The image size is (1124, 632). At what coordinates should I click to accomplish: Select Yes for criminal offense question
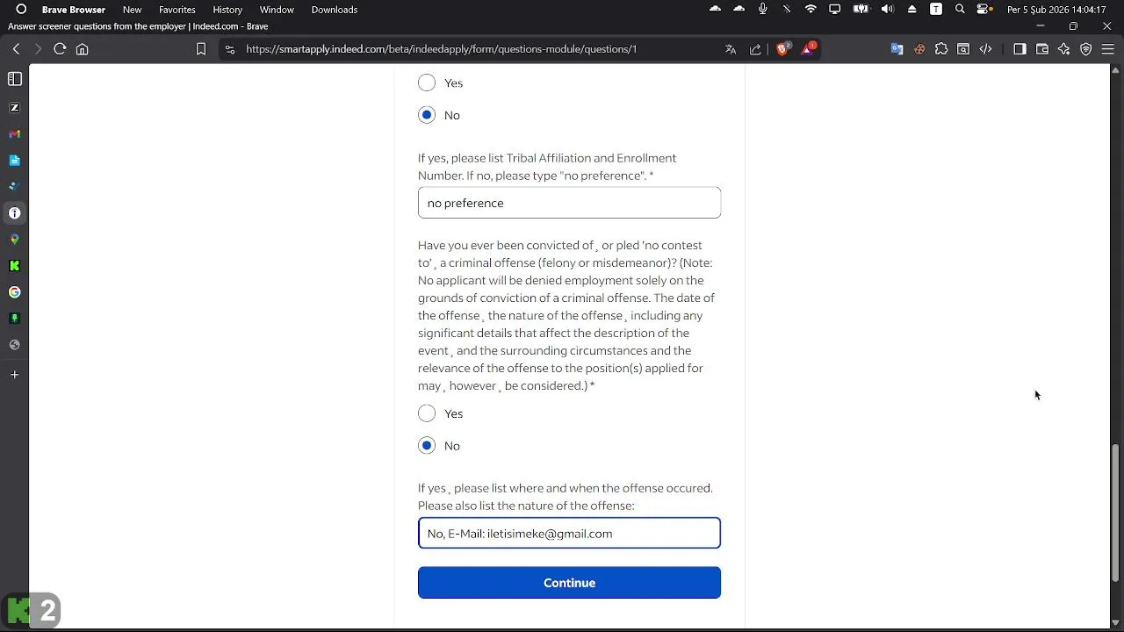[427, 413]
